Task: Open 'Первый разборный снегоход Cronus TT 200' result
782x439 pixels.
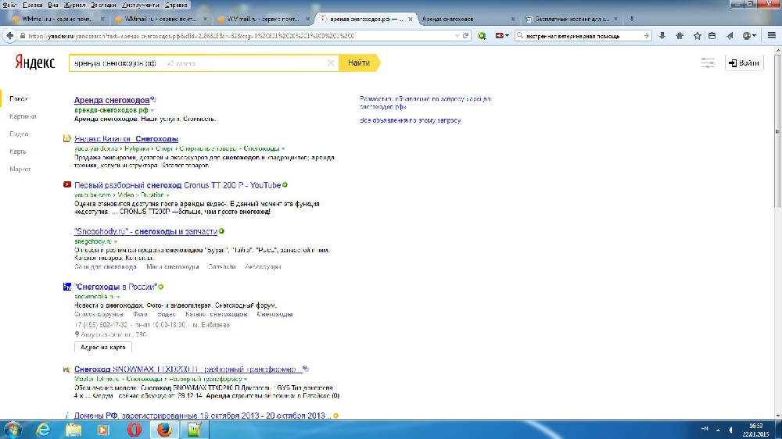Action: [x=178, y=185]
